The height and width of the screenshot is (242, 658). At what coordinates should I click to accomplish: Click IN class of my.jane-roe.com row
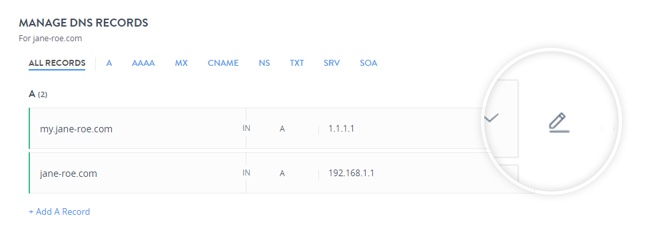coord(246,128)
